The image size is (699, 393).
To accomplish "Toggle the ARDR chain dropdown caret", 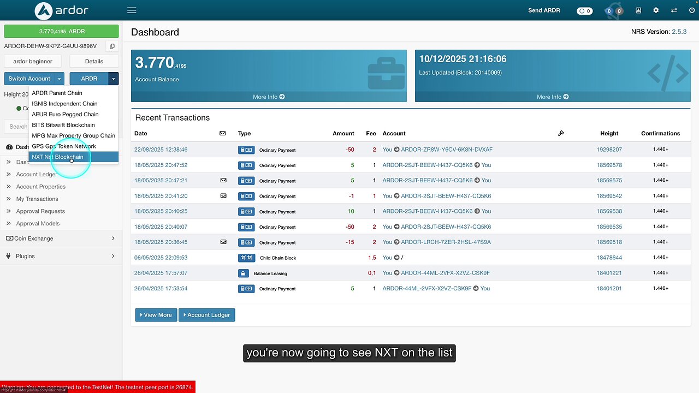I will tap(113, 79).
